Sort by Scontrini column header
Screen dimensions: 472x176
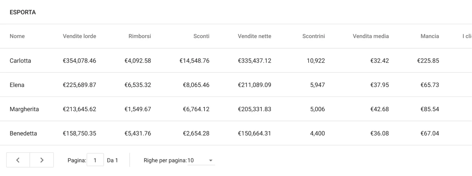pyautogui.click(x=313, y=37)
